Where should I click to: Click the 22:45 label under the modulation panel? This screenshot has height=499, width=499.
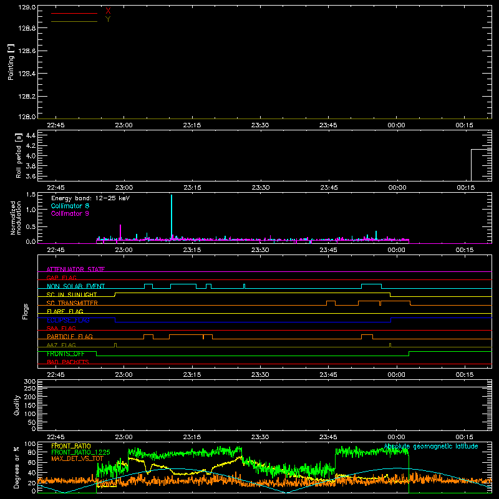pos(56,250)
